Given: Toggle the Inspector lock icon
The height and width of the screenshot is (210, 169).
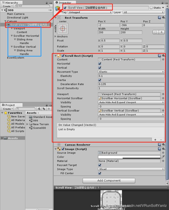Looking at the screenshot, I should 162,3.
